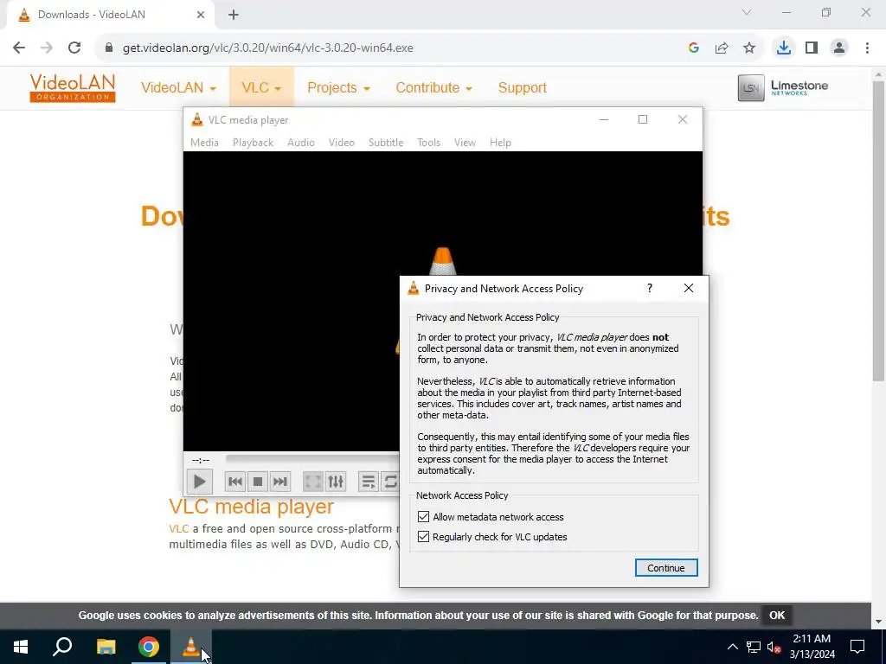This screenshot has height=664, width=886.
Task: Open Chrome tab search chevron
Action: click(747, 12)
